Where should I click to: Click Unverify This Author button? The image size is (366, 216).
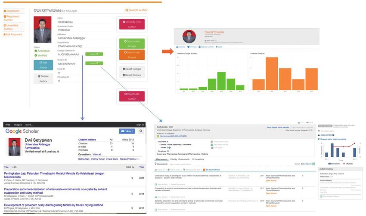coord(132,24)
